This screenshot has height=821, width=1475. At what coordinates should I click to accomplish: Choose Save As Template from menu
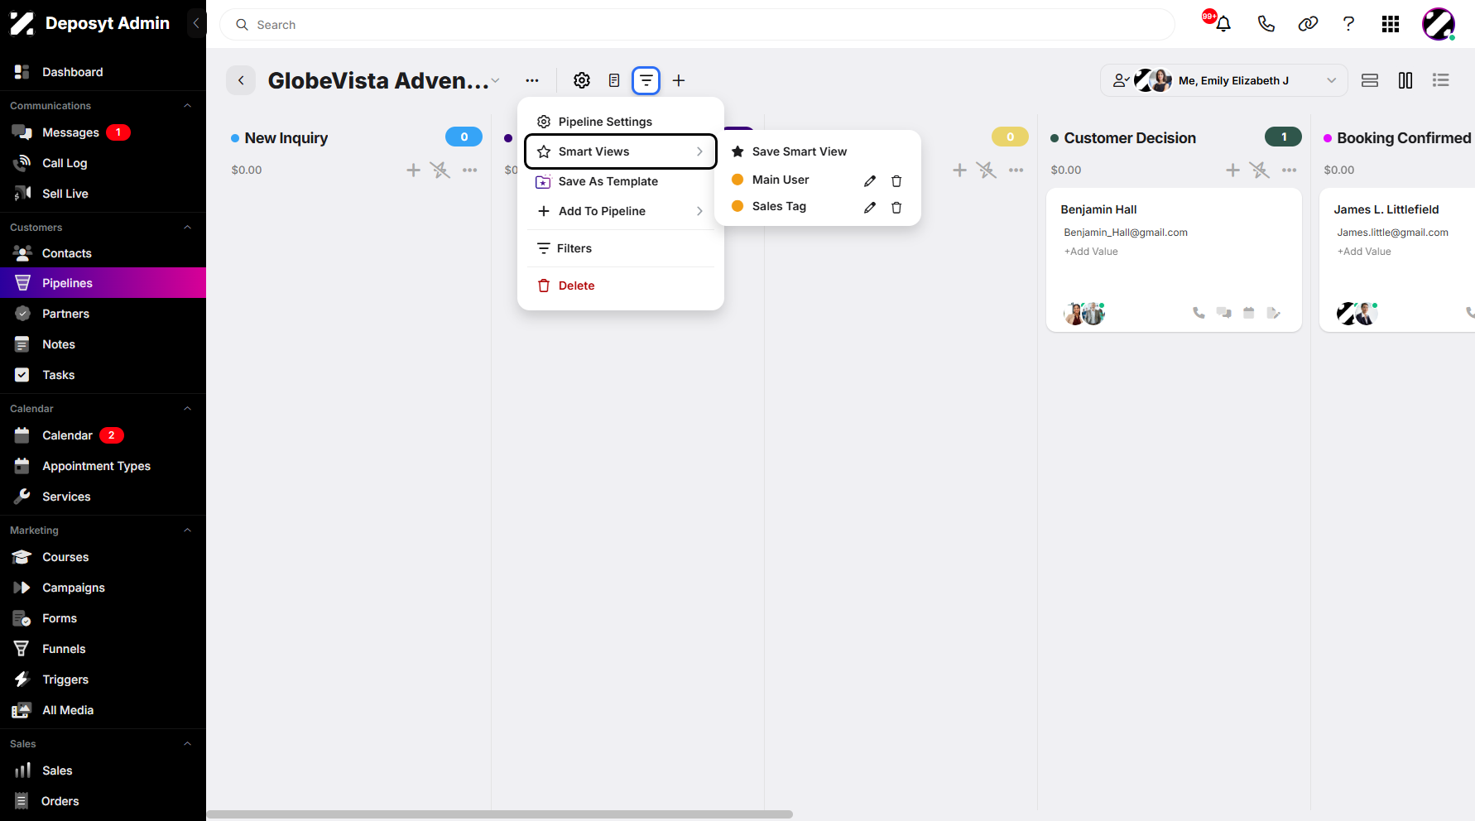point(621,181)
